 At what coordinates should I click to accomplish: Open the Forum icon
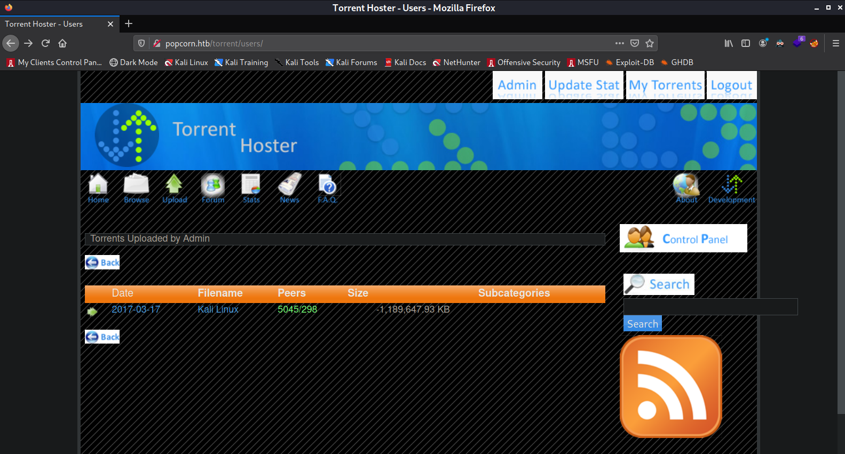[213, 188]
